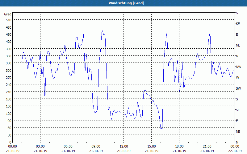Select the 270 y-axis value
247x154 pixels.
(x=9, y=78)
